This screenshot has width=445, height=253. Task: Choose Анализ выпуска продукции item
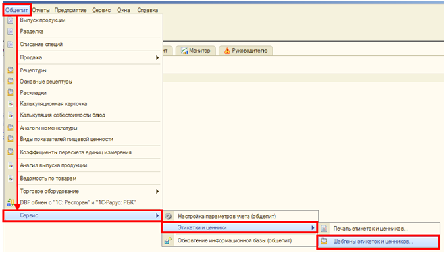53,165
